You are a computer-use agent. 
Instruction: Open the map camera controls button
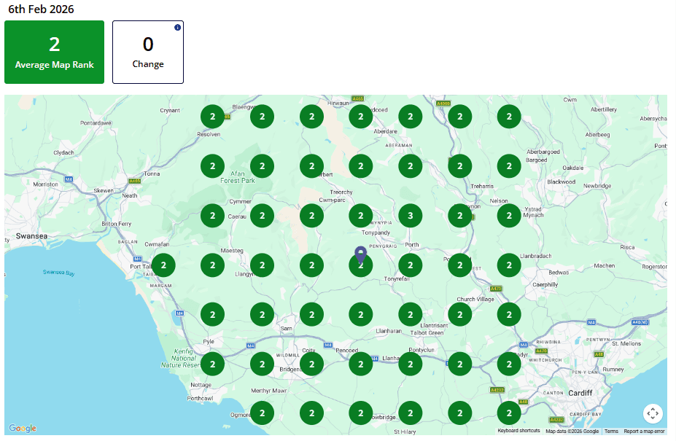click(x=653, y=413)
